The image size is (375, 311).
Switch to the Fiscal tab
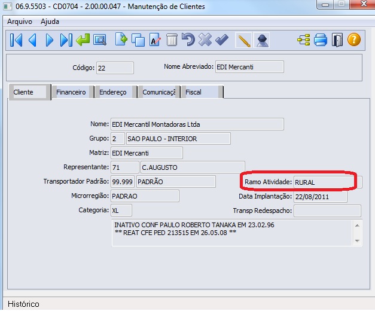click(x=202, y=92)
